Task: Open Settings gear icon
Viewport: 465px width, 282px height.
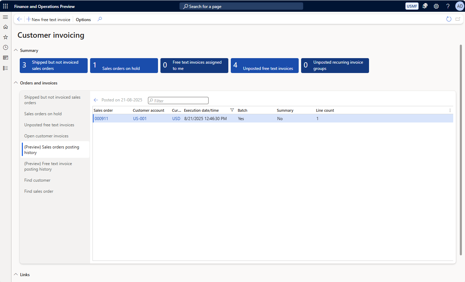Action: click(x=436, y=6)
